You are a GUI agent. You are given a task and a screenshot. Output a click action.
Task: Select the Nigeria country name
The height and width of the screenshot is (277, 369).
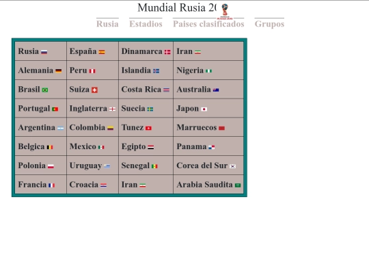pos(190,70)
